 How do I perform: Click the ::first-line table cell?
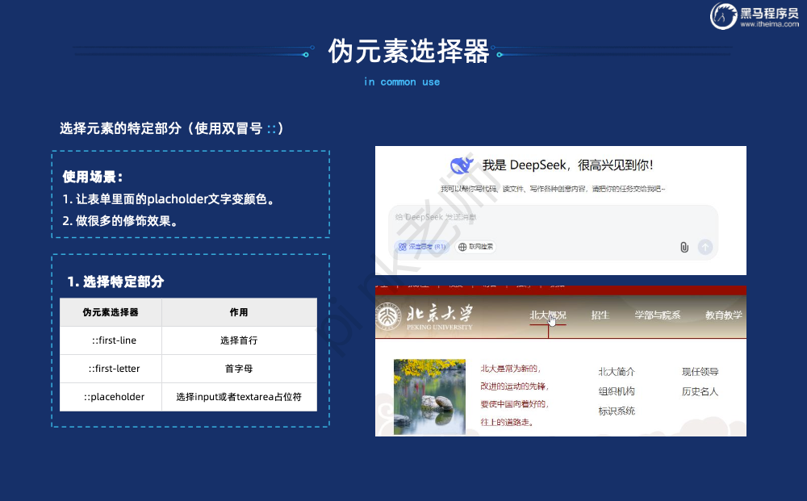111,340
